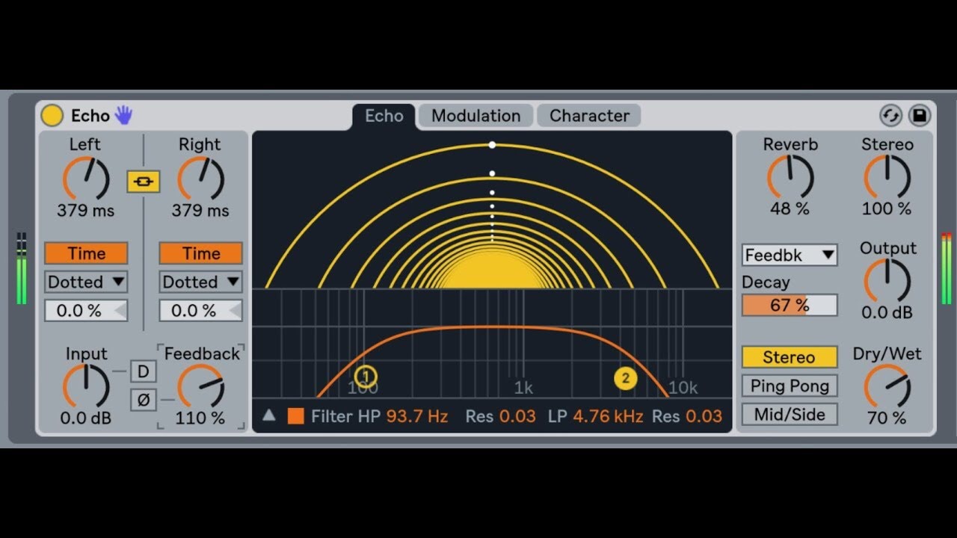Screen dimensions: 957x538
Task: Open the left channel Dotted dropdown
Action: [86, 282]
